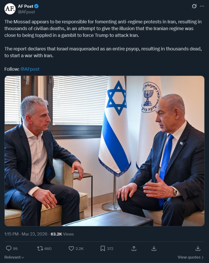Click the 63.2K Views count
This screenshot has height=263, width=209.
[x=62, y=234]
